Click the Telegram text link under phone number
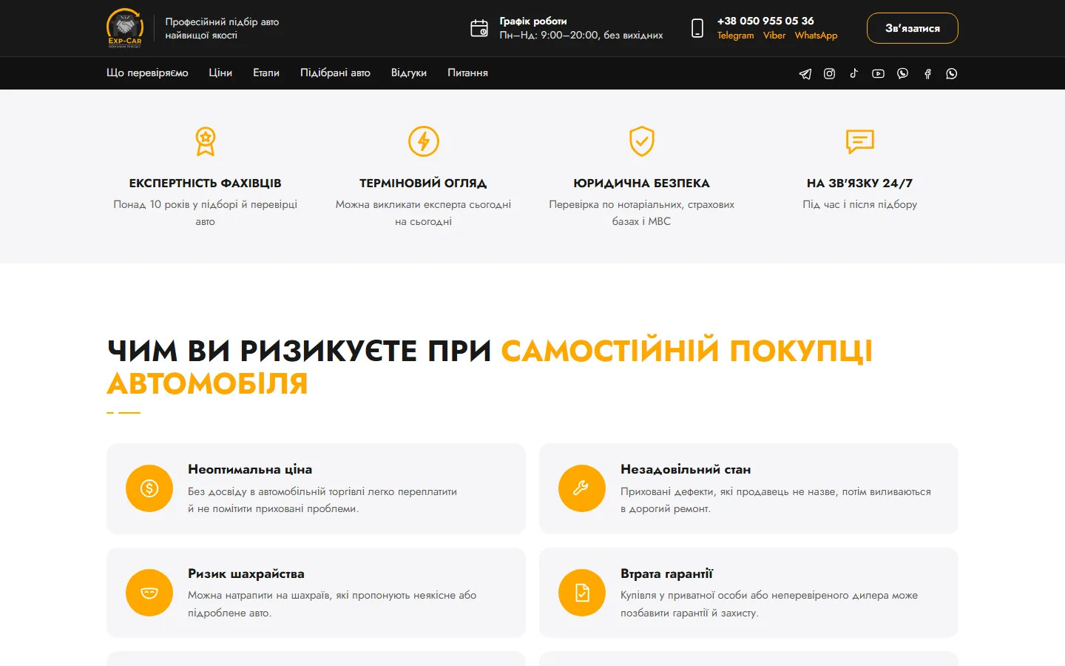Image resolution: width=1065 pixels, height=666 pixels. coord(735,36)
